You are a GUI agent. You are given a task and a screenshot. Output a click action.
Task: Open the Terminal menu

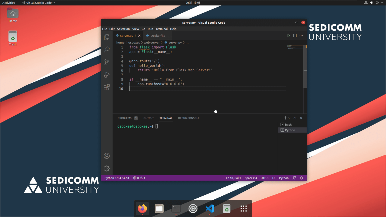(x=162, y=29)
